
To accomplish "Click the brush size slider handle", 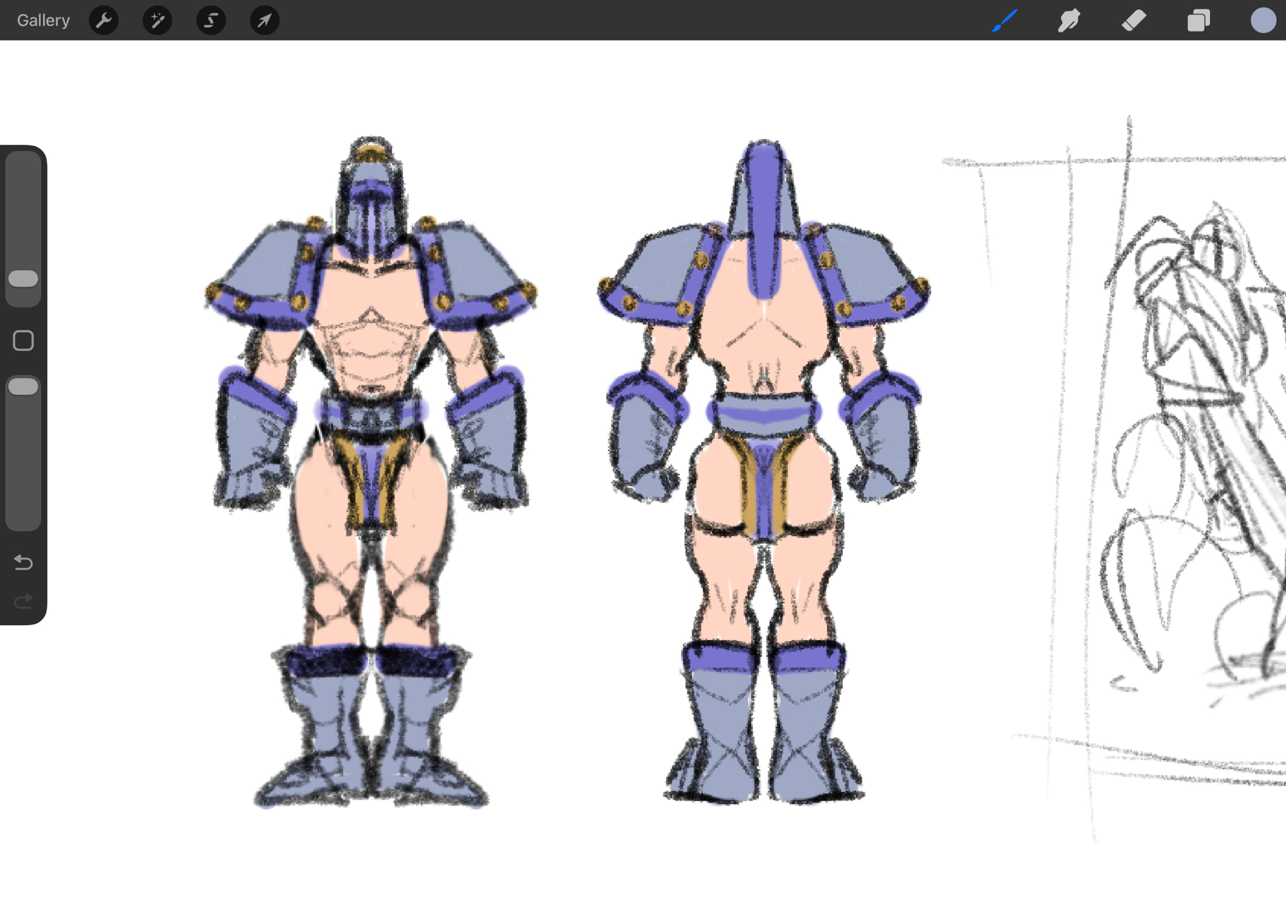I will [x=24, y=279].
